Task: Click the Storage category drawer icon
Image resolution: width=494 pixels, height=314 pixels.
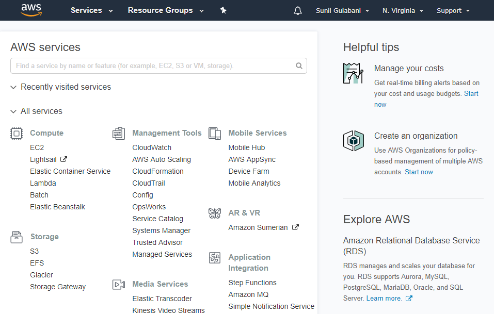Action: (x=17, y=237)
